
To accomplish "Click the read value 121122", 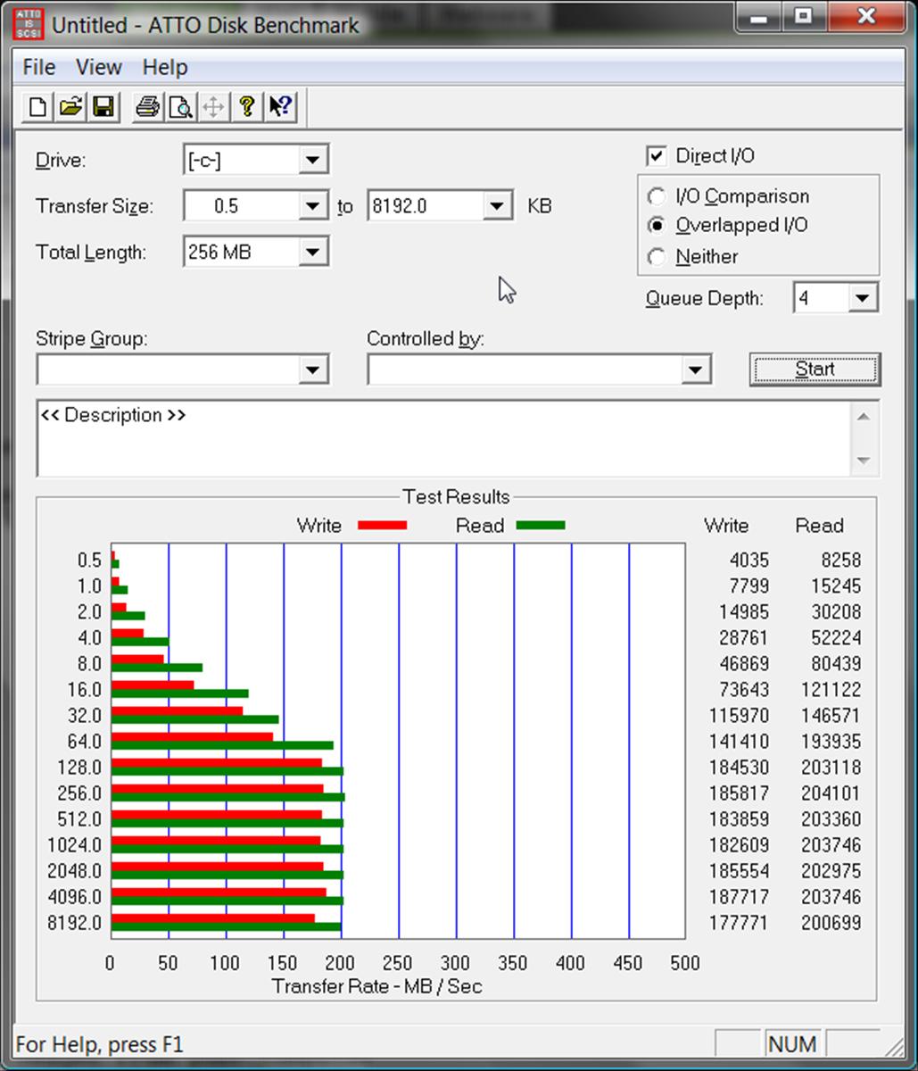I will click(831, 690).
